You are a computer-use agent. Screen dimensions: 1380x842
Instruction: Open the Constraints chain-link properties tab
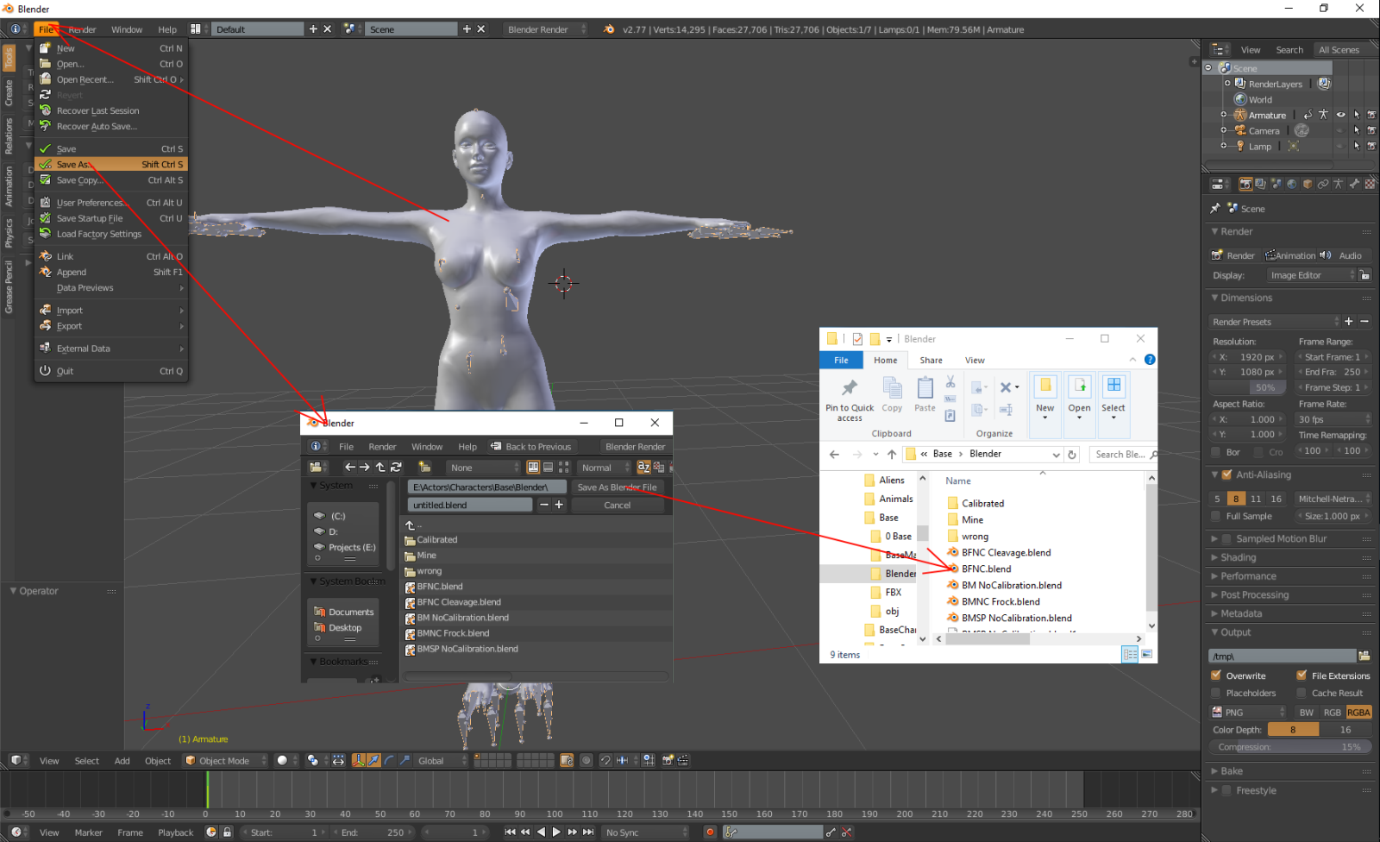[1323, 184]
